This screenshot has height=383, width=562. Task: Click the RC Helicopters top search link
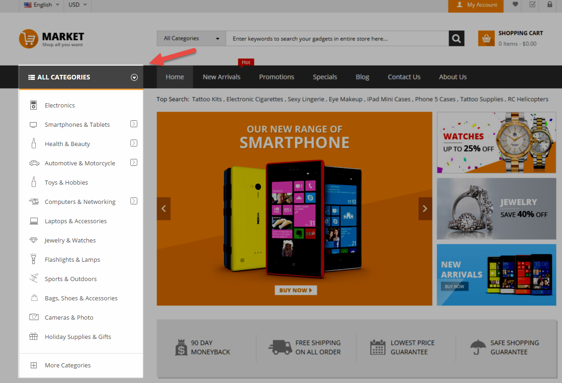(x=528, y=99)
